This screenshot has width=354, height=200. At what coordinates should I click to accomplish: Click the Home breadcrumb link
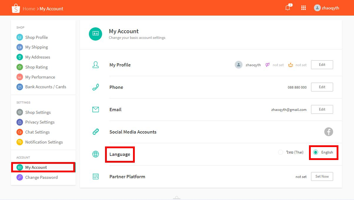(x=29, y=9)
